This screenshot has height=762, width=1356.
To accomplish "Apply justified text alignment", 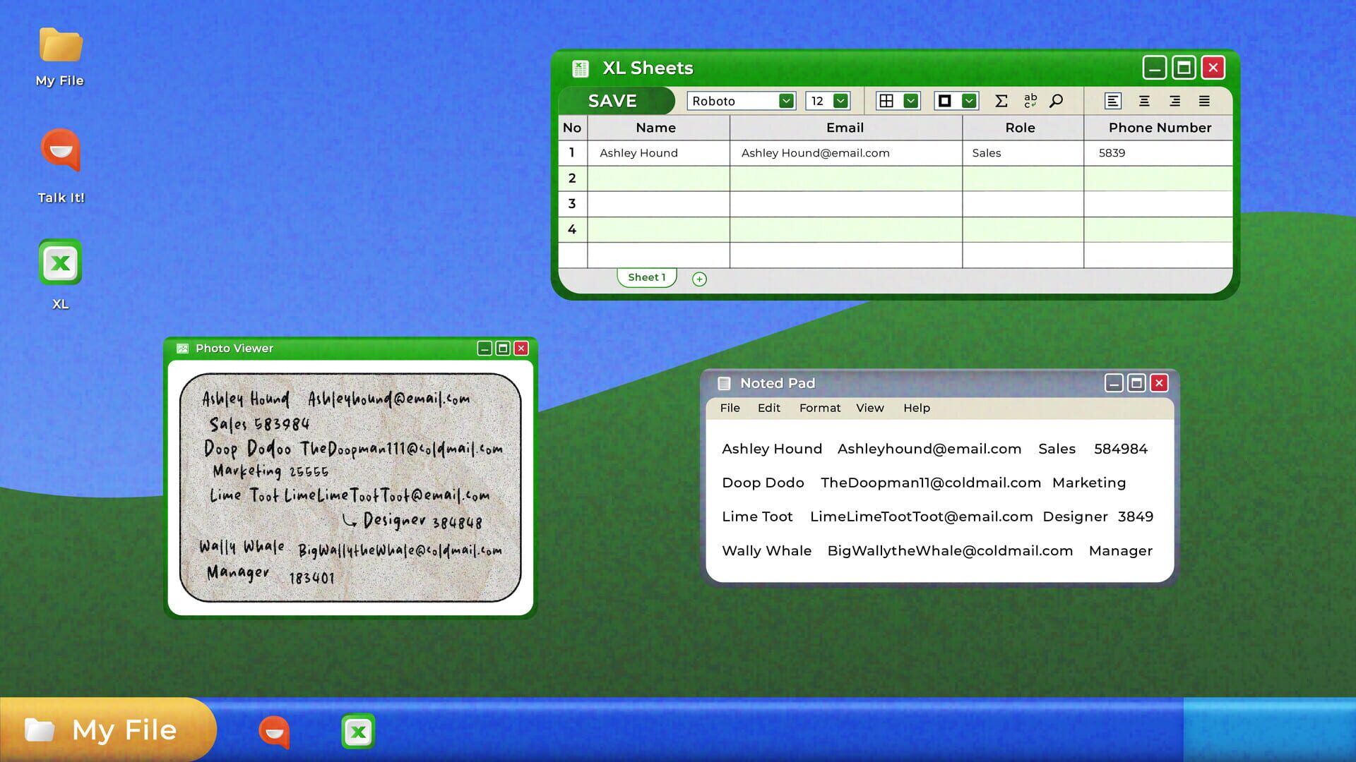I will tap(1205, 101).
